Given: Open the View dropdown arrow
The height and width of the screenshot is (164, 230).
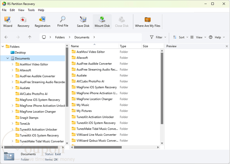Looking at the screenshot, I should [205, 37].
